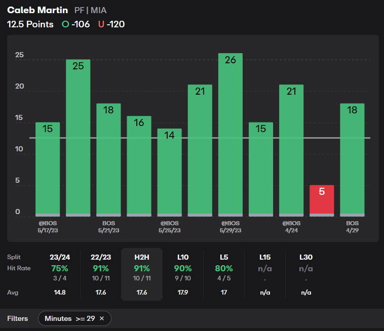
Task: Select the 16-point green bar
Action: pos(139,167)
